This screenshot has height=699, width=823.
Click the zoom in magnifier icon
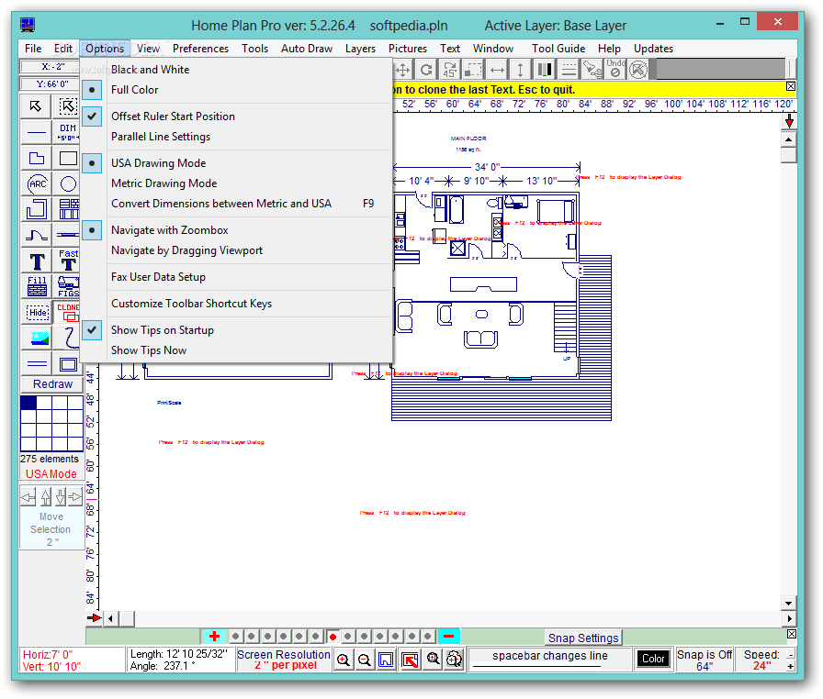click(x=344, y=660)
